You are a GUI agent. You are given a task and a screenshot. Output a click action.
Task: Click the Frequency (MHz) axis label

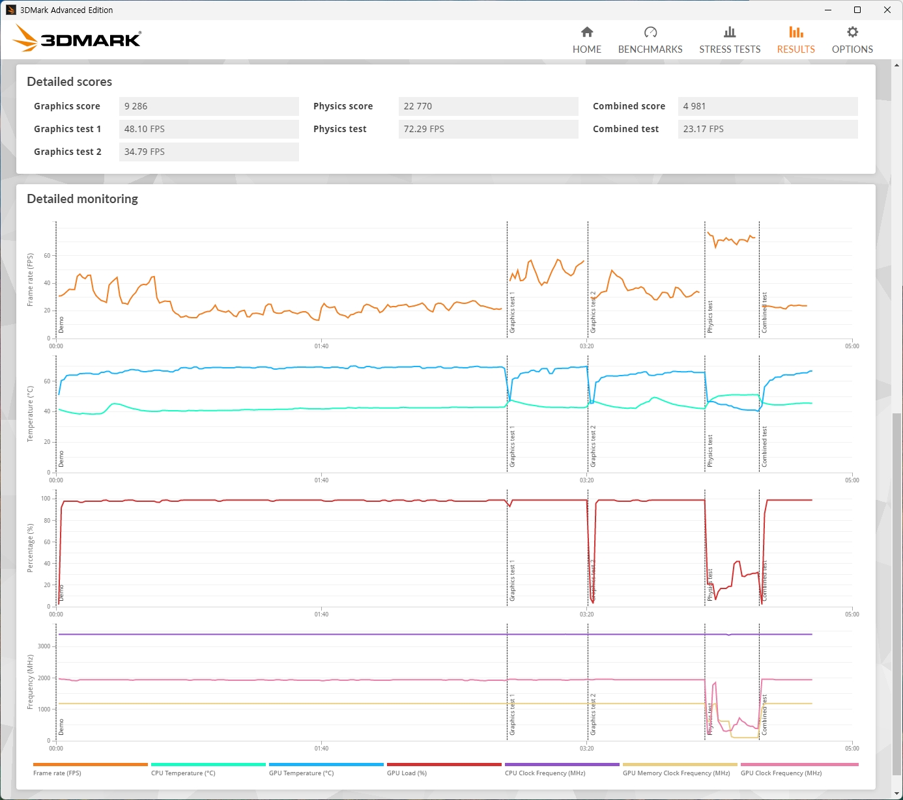tap(30, 682)
